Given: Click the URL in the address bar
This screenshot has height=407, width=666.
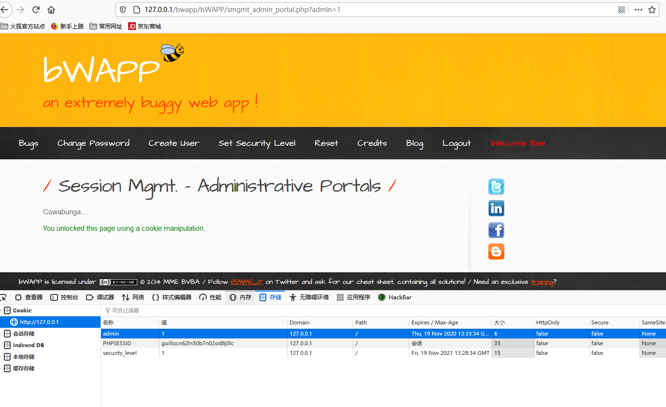Looking at the screenshot, I should (x=243, y=10).
